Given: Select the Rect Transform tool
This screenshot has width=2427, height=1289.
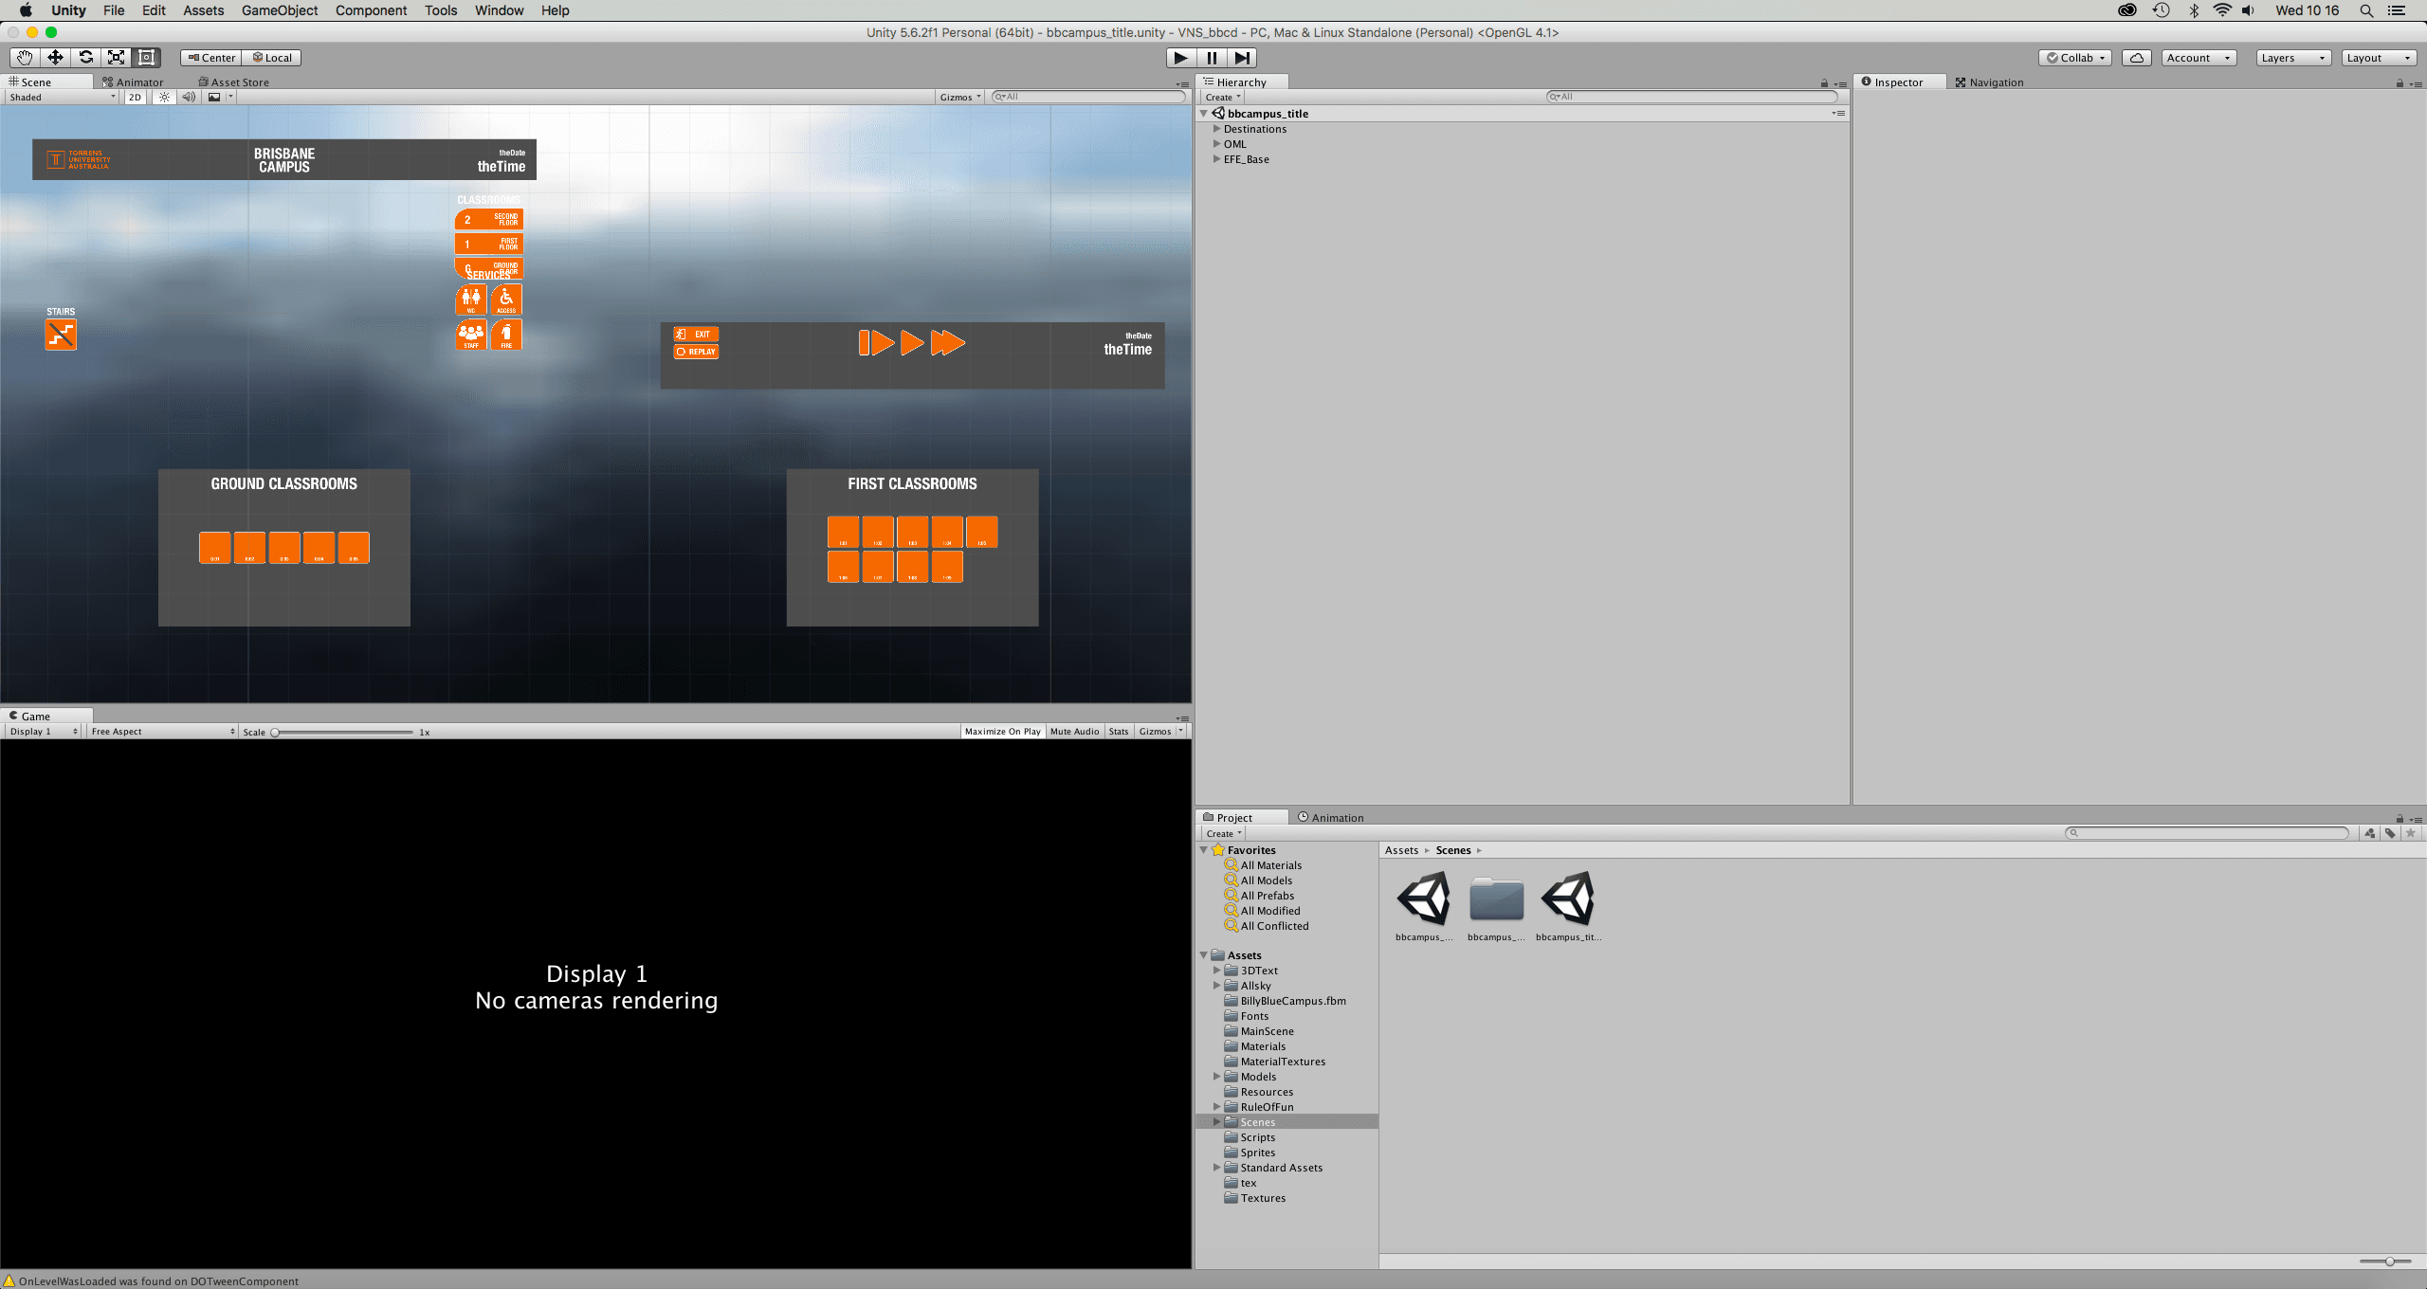Looking at the screenshot, I should 146,57.
